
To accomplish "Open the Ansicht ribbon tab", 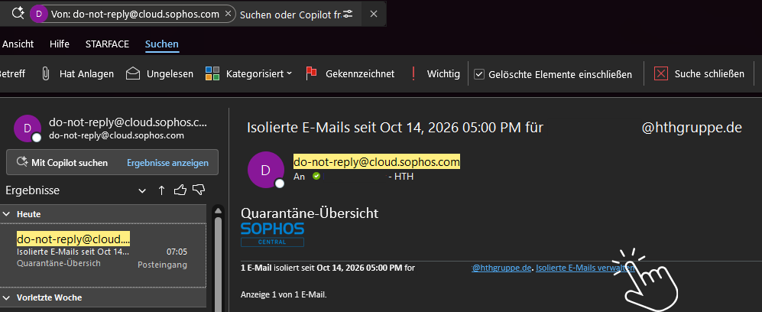I will point(18,44).
